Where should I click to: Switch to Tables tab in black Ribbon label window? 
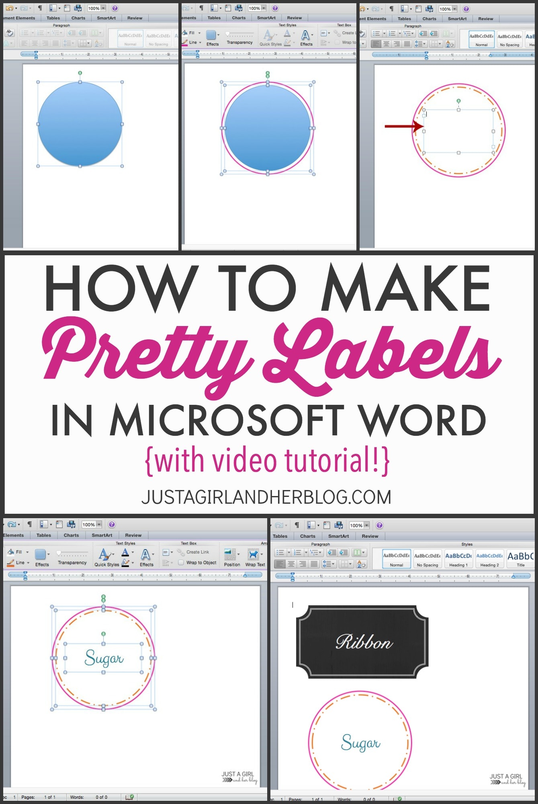click(x=280, y=536)
